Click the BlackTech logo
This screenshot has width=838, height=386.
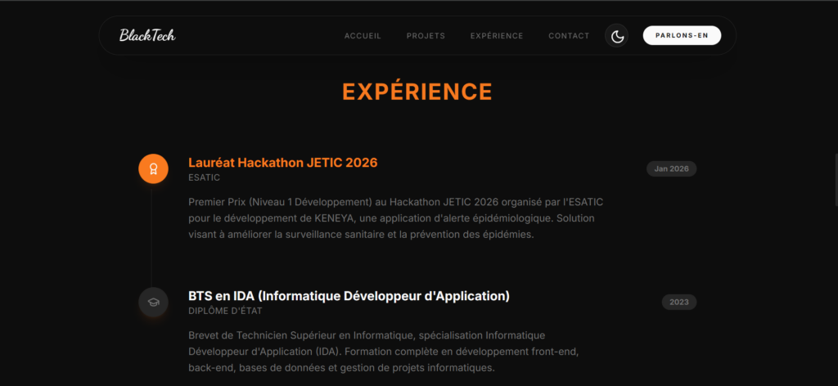coord(147,35)
